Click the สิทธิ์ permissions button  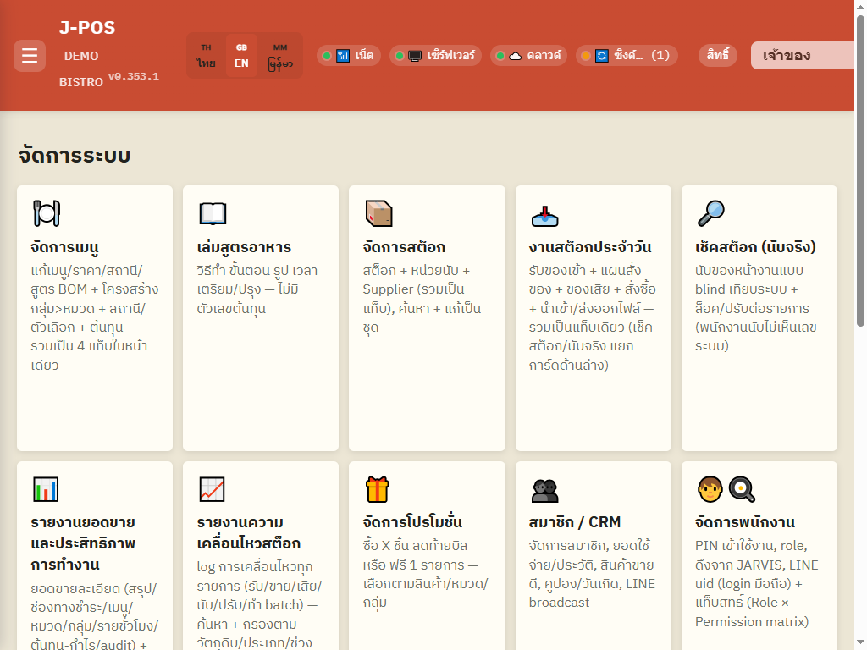tap(718, 55)
